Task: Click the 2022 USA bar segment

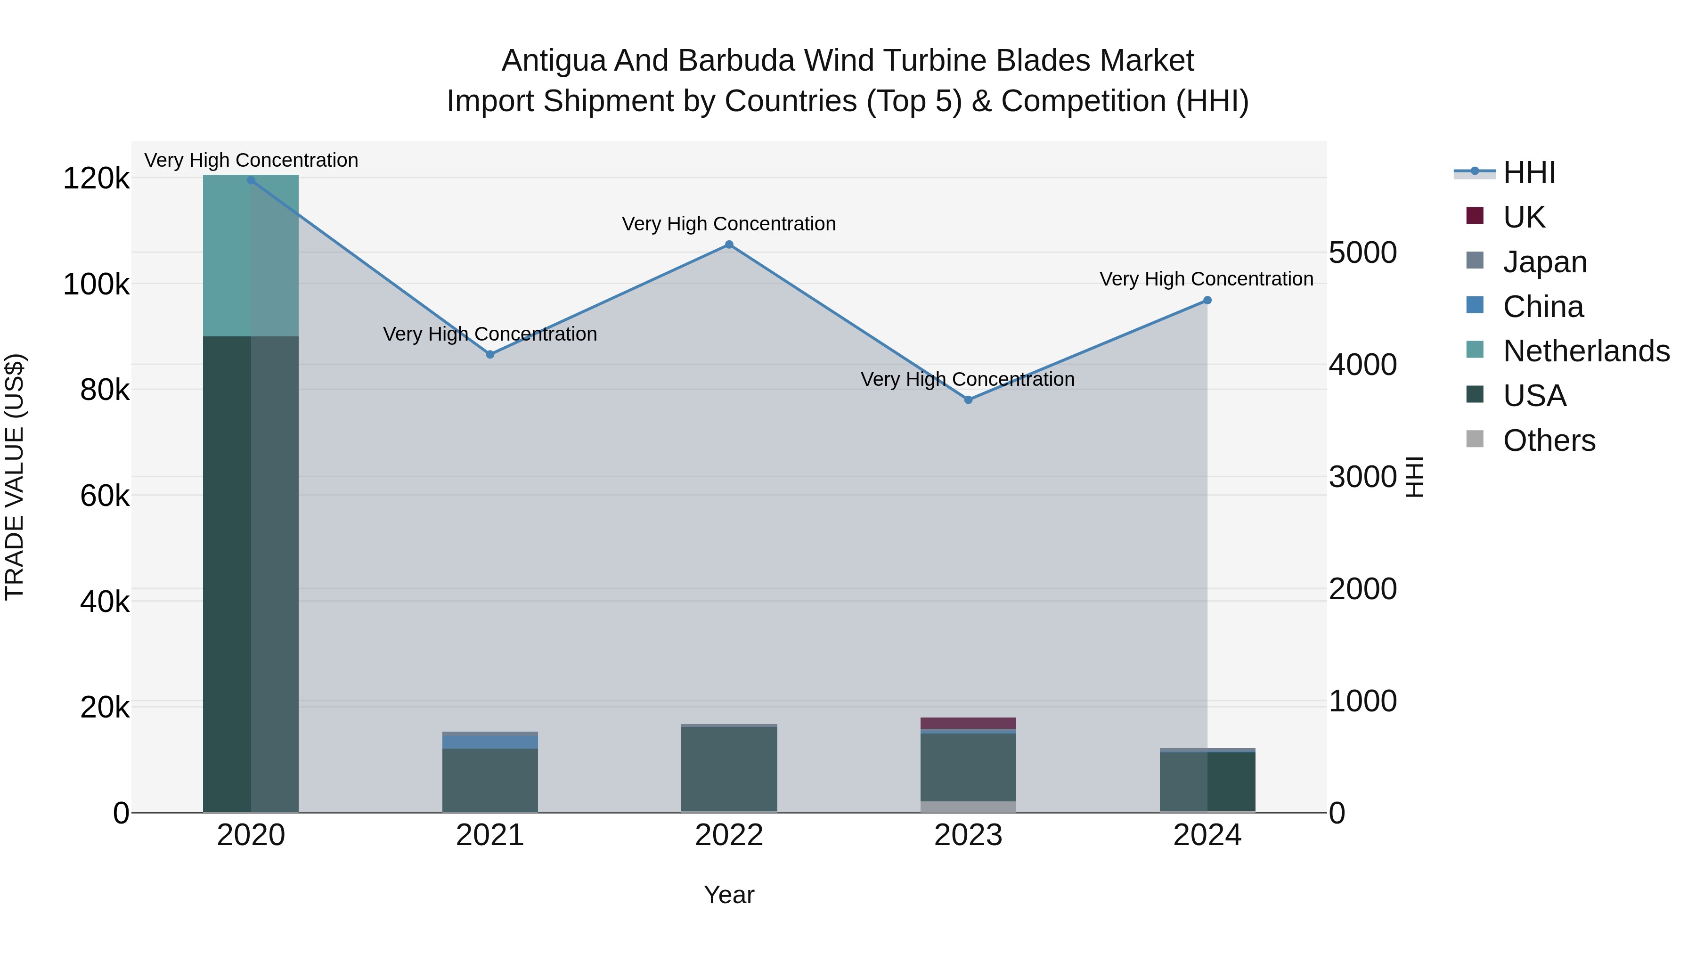Action: pos(729,769)
